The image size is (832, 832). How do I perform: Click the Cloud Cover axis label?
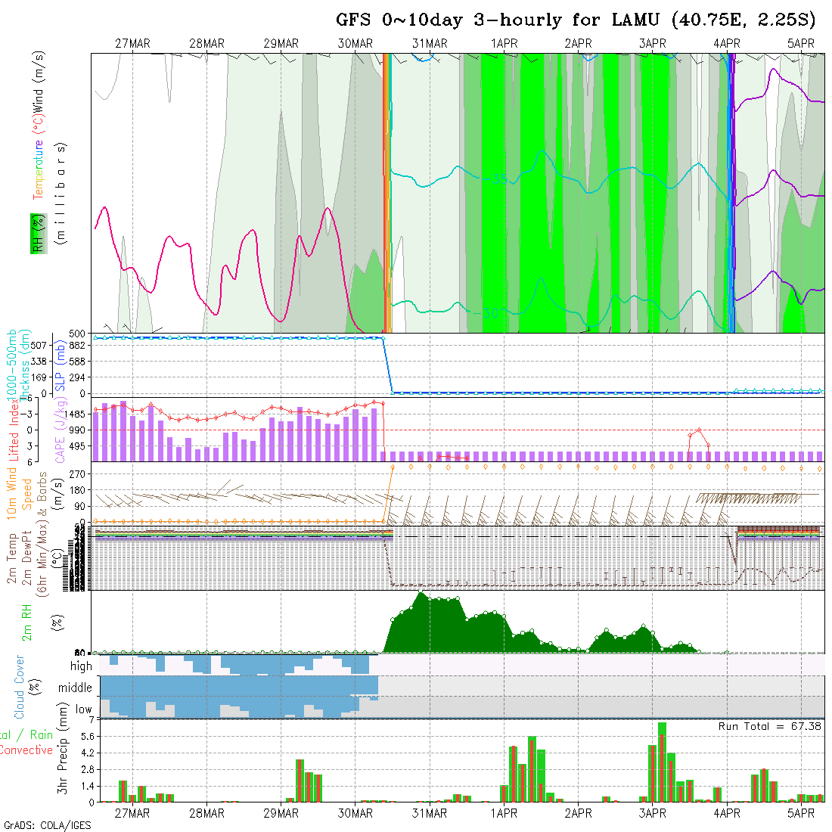coord(19,687)
